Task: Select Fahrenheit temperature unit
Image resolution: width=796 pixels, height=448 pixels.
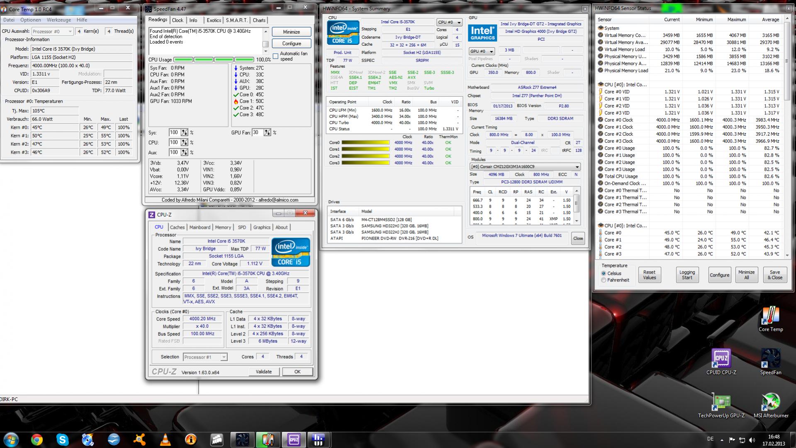Action: pos(604,280)
